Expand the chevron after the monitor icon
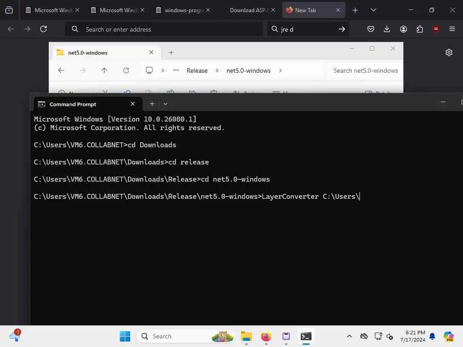This screenshot has height=347, width=463. pos(163,70)
